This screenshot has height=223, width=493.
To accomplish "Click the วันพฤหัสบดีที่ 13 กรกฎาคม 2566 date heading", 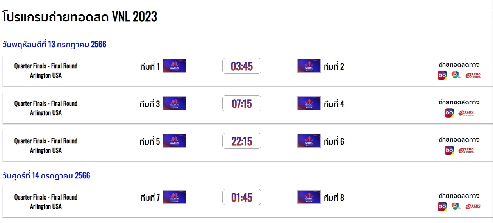I will [54, 45].
